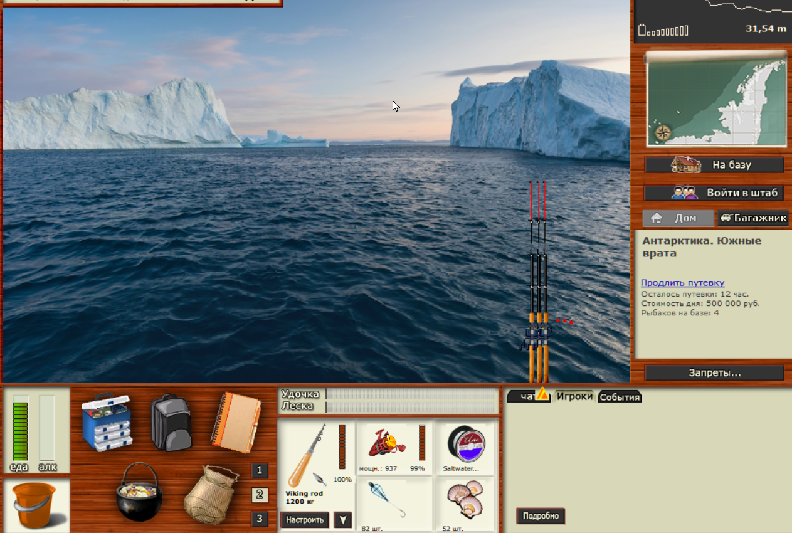The image size is (792, 533).
Task: Click the Продлить путевку link
Action: (x=682, y=283)
